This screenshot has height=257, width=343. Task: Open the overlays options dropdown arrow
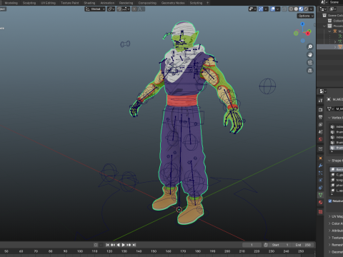[x=278, y=9]
